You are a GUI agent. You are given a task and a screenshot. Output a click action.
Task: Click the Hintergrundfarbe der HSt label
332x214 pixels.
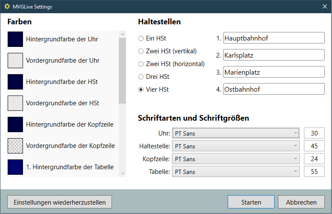coord(62,82)
